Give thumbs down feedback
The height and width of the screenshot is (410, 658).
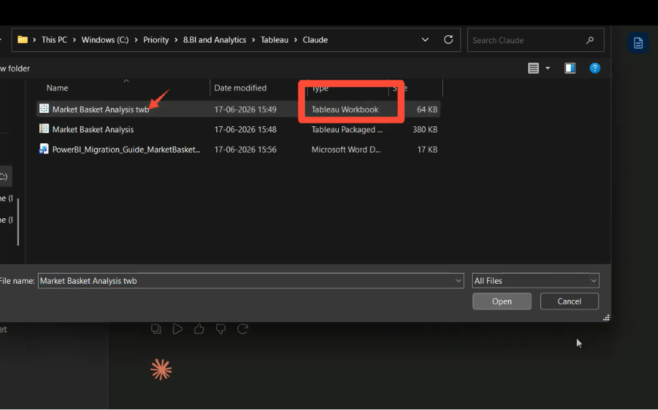pos(220,329)
